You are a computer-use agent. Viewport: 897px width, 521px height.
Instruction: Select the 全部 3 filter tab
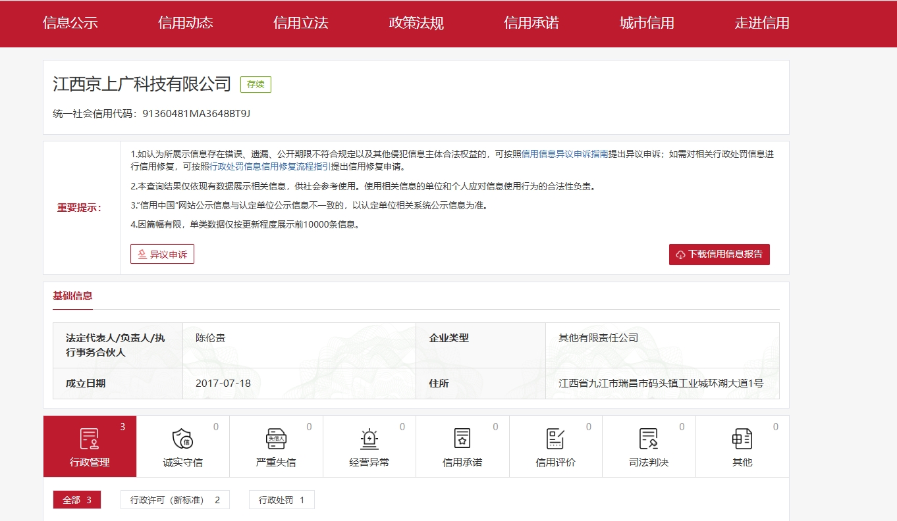click(x=77, y=500)
